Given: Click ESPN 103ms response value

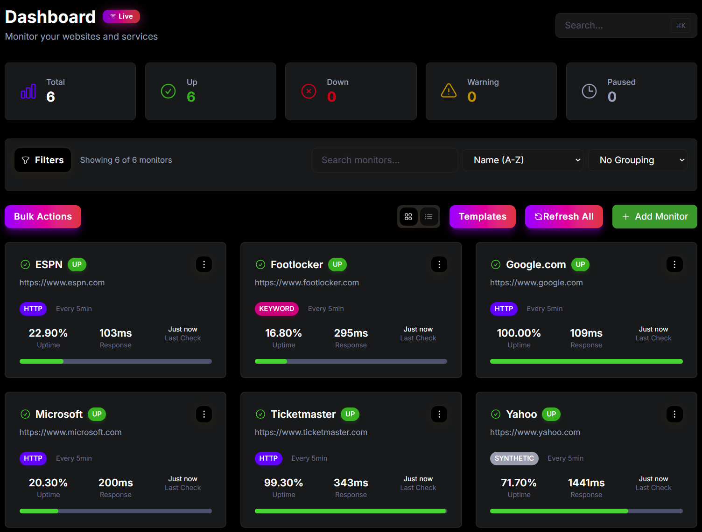Looking at the screenshot, I should pos(116,333).
